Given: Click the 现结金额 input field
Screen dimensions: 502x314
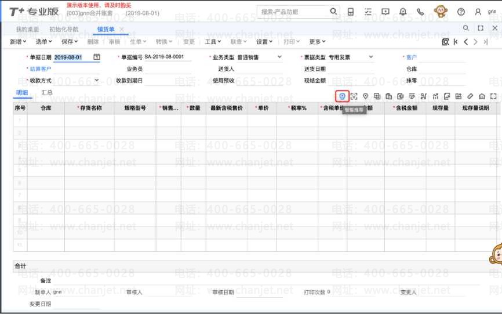Looking at the screenshot, I should pos(351,81).
